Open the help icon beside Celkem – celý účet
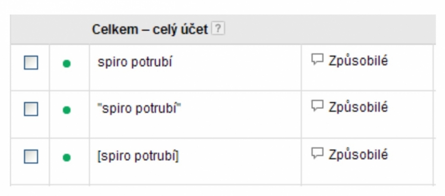Viewport: 445px width, 196px height. tap(218, 29)
